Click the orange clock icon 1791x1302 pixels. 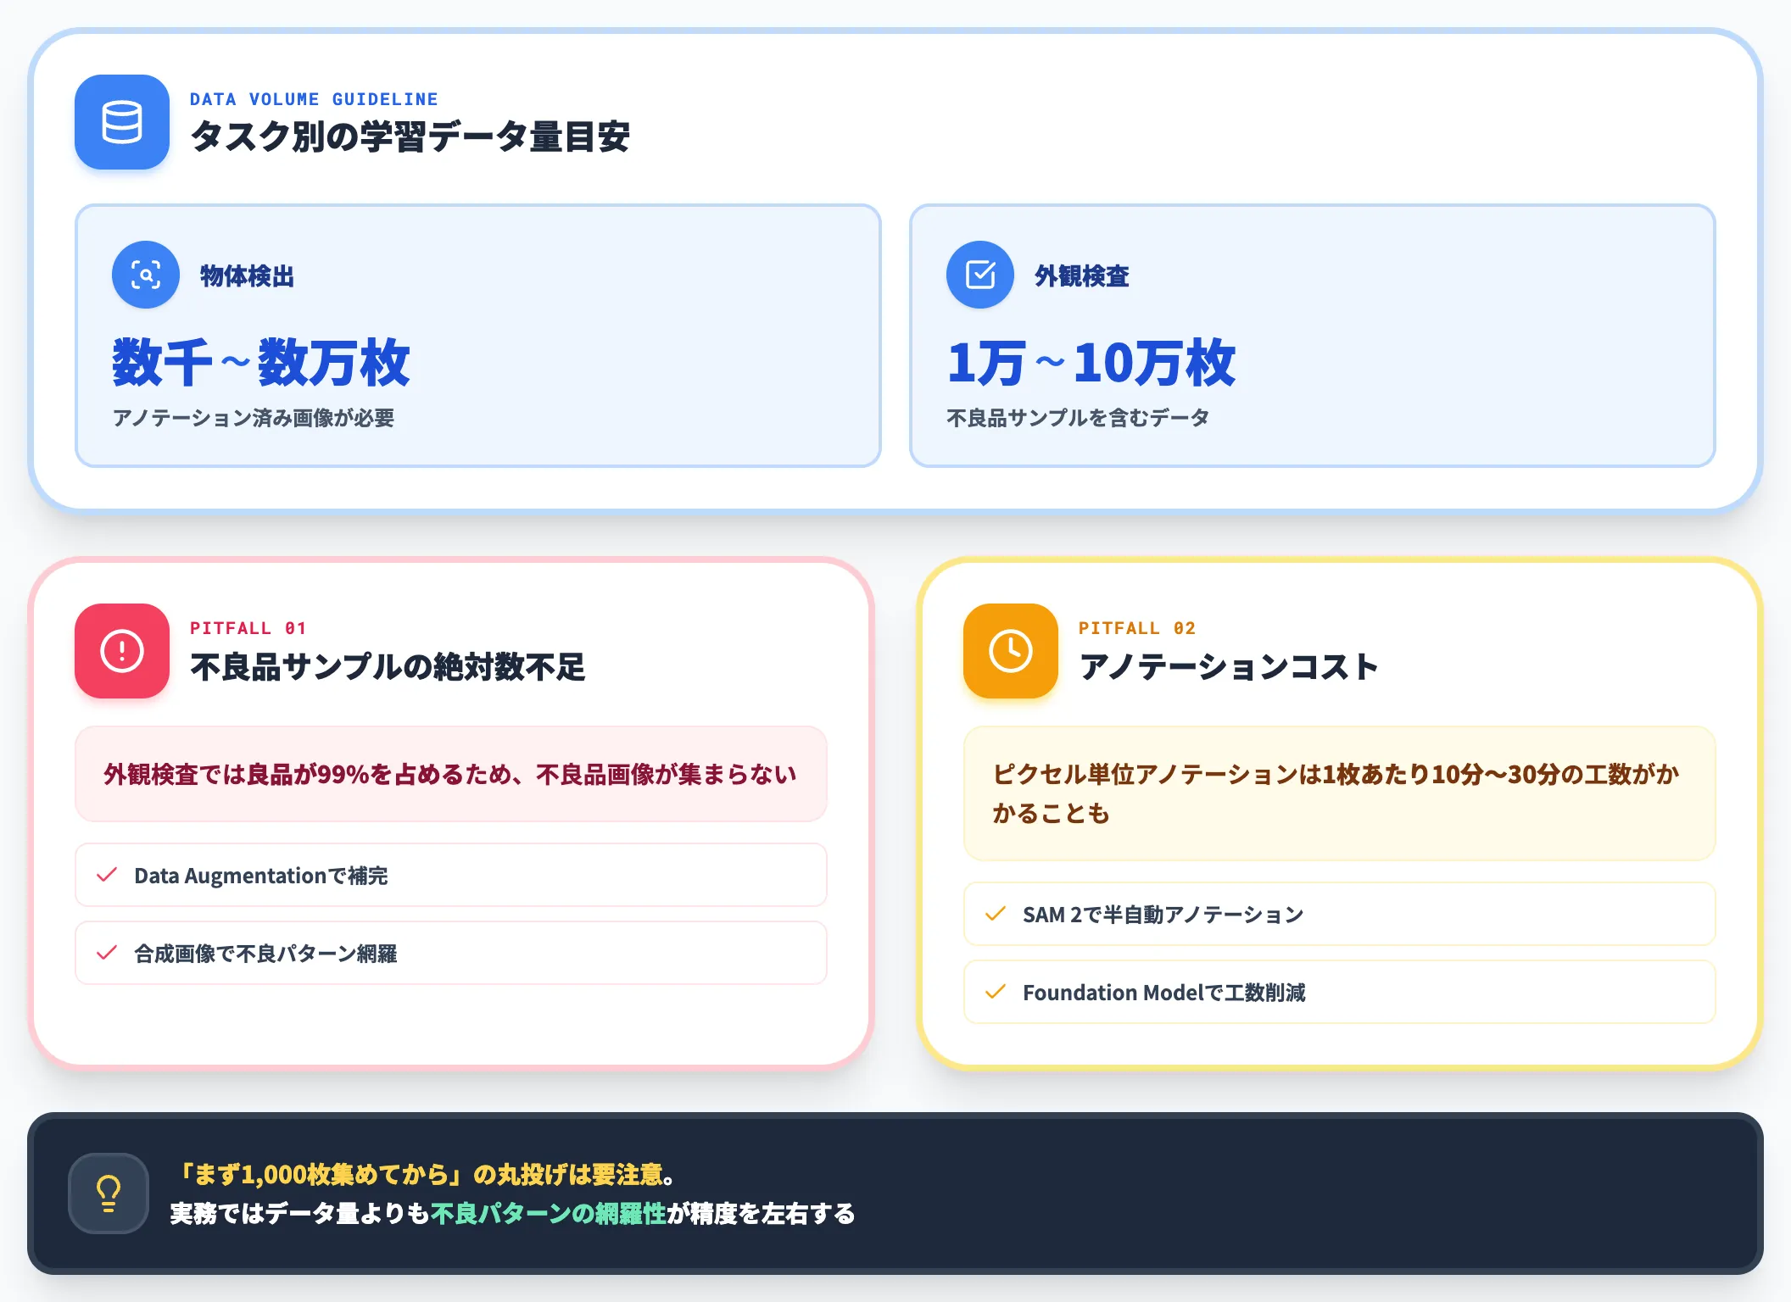pos(1011,651)
